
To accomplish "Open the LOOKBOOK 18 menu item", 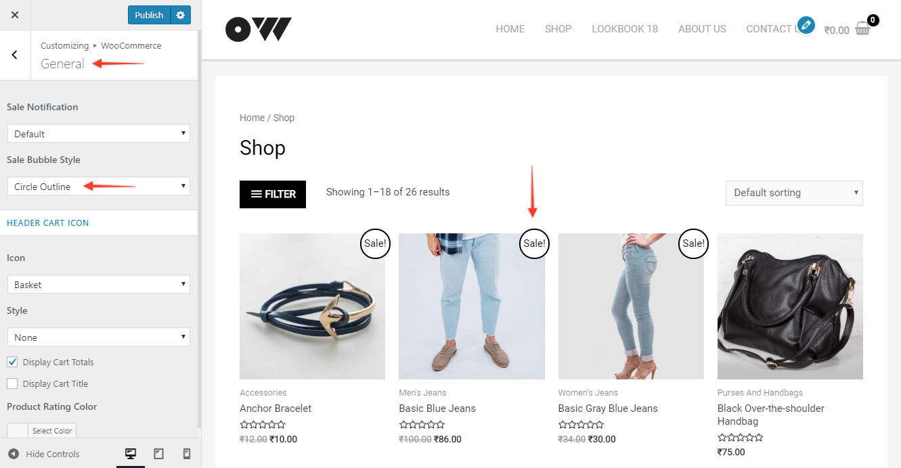I will (625, 29).
